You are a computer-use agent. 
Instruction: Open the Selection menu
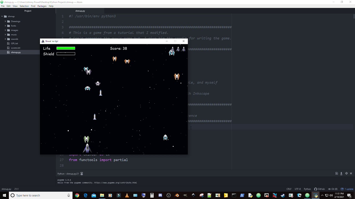24,6
